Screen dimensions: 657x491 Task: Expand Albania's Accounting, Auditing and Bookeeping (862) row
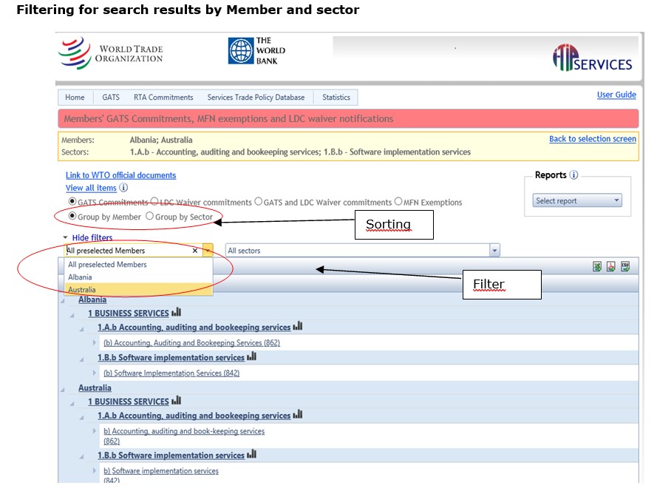click(x=95, y=342)
